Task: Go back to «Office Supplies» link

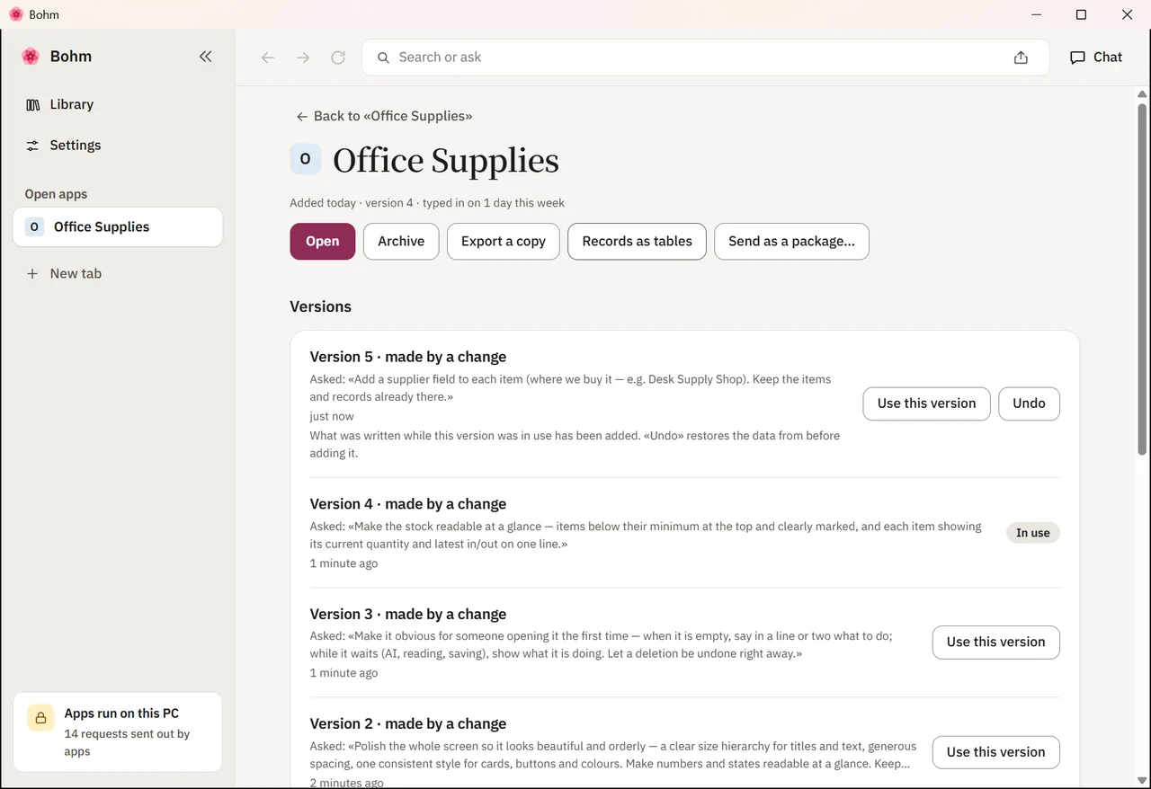Action: pos(384,116)
